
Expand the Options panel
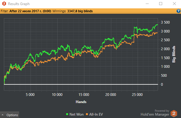click(x=10, y=115)
